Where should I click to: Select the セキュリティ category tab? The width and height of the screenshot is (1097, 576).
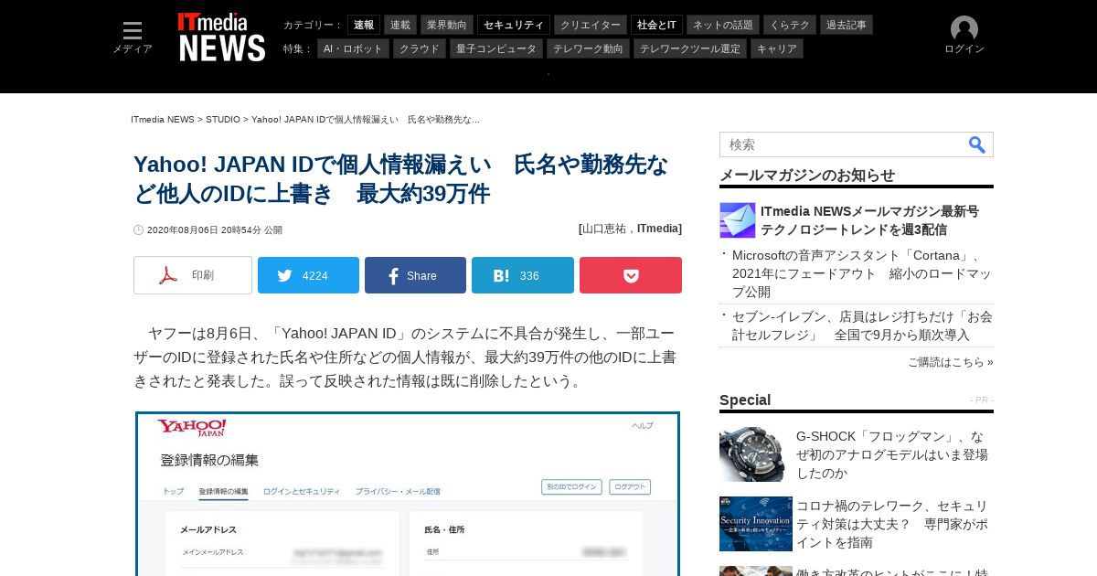[x=514, y=25]
